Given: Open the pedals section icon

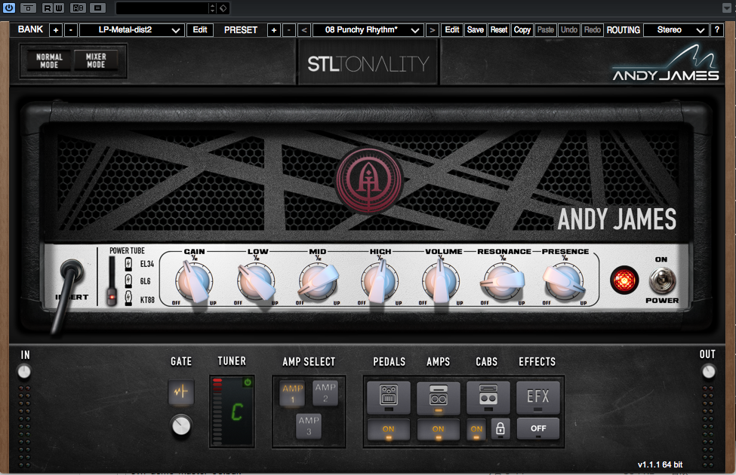Looking at the screenshot, I should [388, 397].
